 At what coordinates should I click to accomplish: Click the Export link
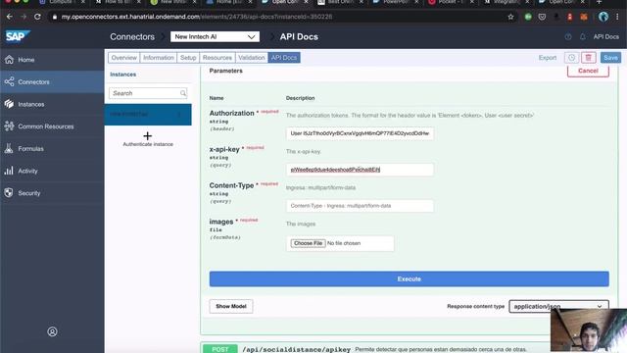[548, 58]
